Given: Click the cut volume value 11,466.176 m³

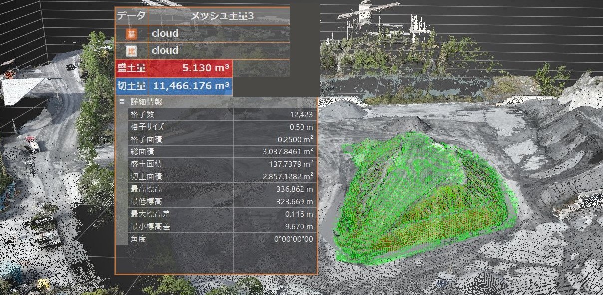Looking at the screenshot, I should point(190,86).
